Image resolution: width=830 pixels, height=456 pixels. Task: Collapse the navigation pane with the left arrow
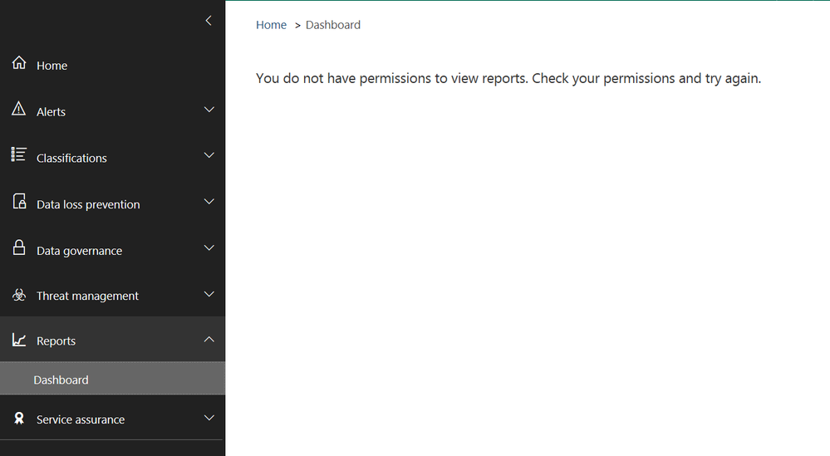[x=209, y=21]
